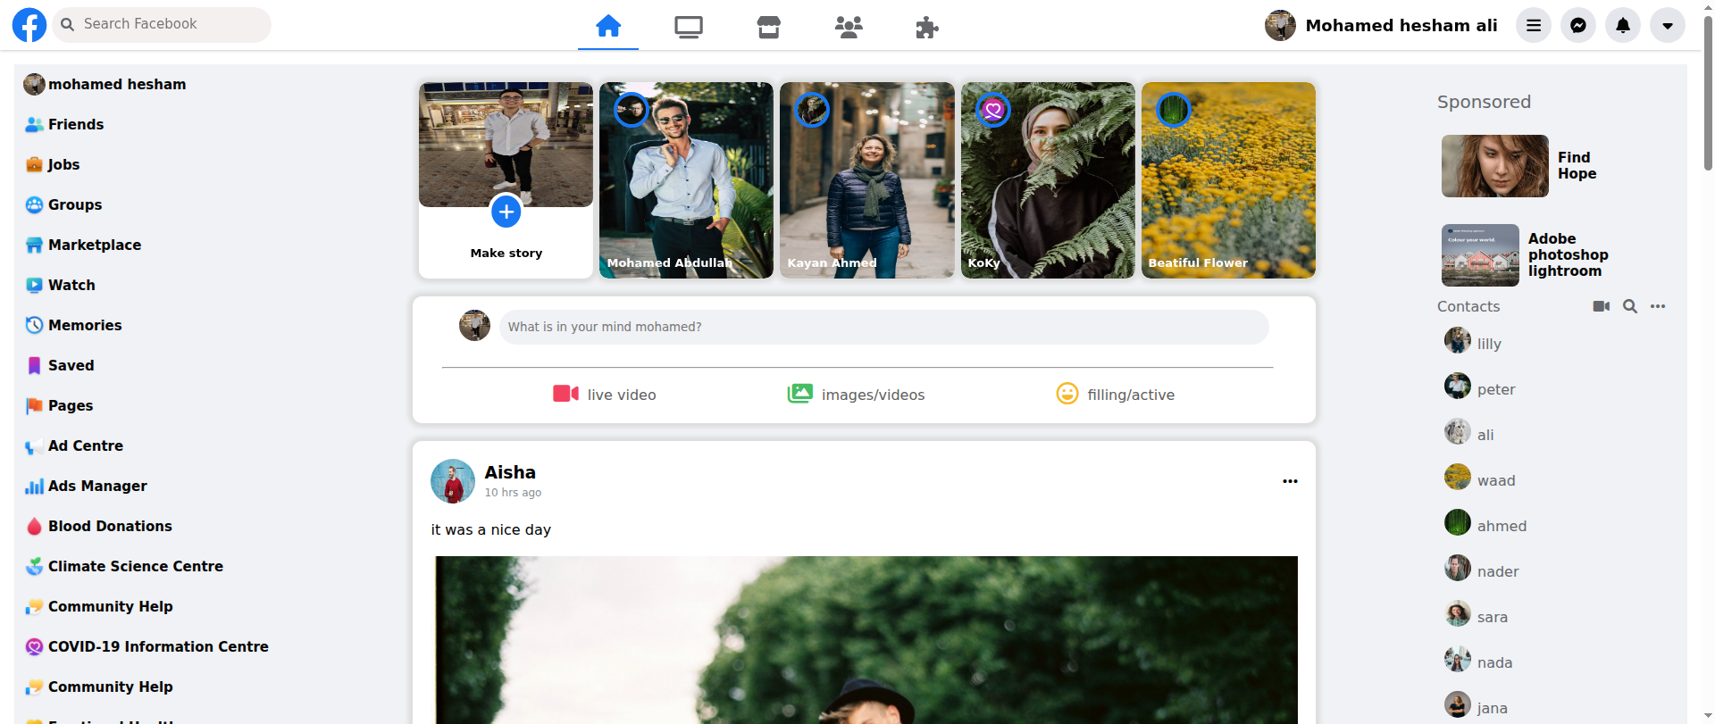
Task: Start a video call from Contacts
Action: pyautogui.click(x=1601, y=306)
